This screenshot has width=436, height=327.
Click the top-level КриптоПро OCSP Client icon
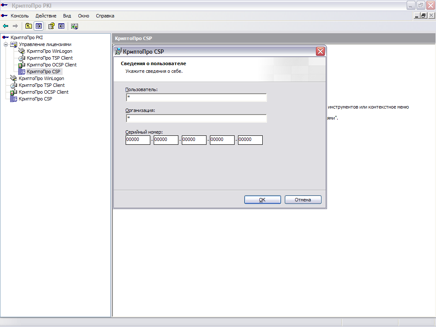tap(14, 92)
